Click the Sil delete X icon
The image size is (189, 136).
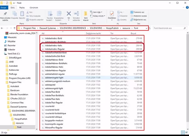coord(69,14)
